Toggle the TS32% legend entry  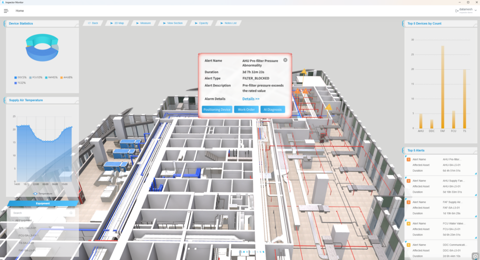coord(20,83)
